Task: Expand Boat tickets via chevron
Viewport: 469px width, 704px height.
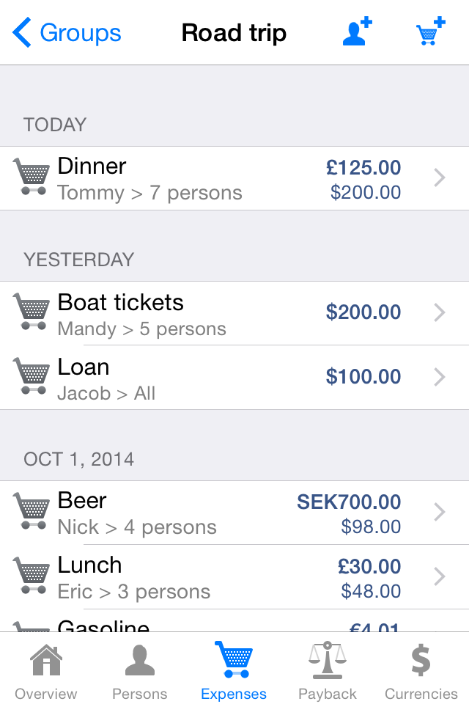Action: pos(440,312)
